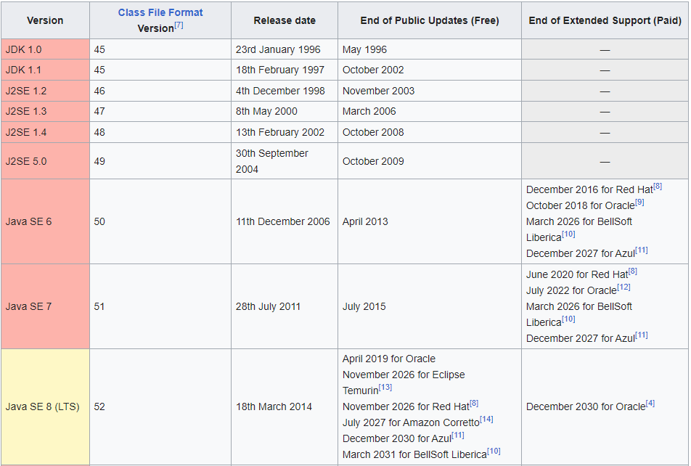Open citation 8 after November 2026 for Red Hat
The height and width of the screenshot is (466, 691).
pyautogui.click(x=474, y=404)
